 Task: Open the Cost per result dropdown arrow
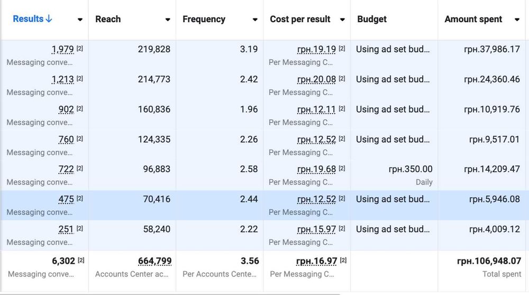tap(342, 20)
